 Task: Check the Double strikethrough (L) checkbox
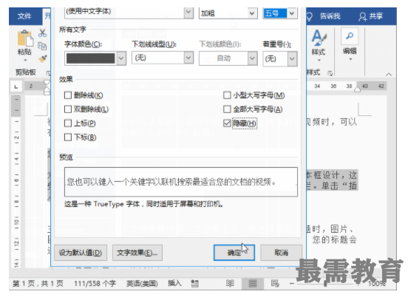tap(68, 109)
